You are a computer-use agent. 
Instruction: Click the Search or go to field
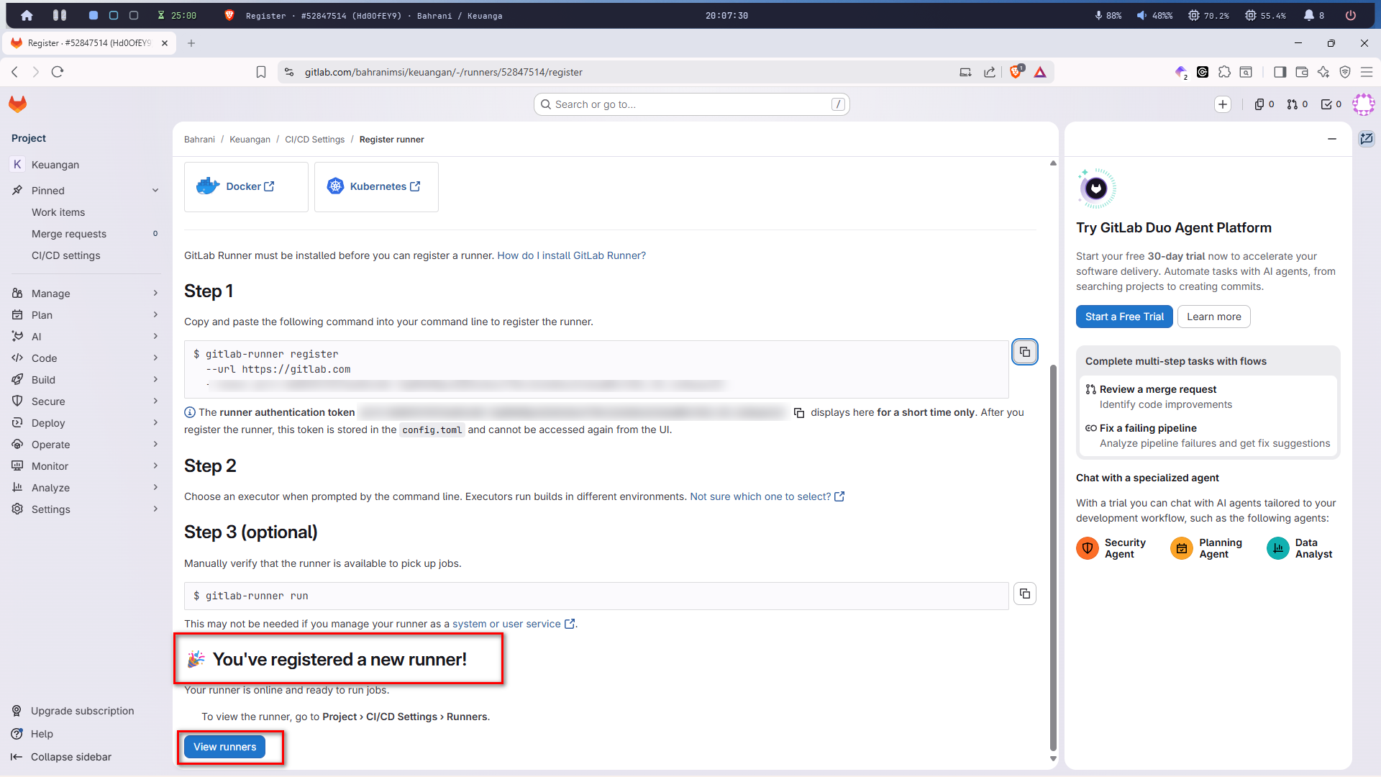(691, 104)
